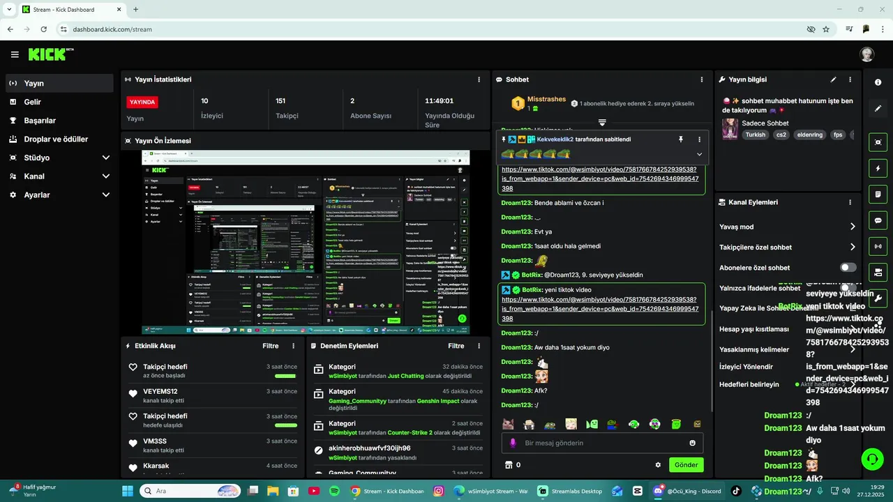The height and width of the screenshot is (502, 893).
Task: Toggle Yalnızca ifadelerle sohbet switch
Action: pyautogui.click(x=848, y=288)
